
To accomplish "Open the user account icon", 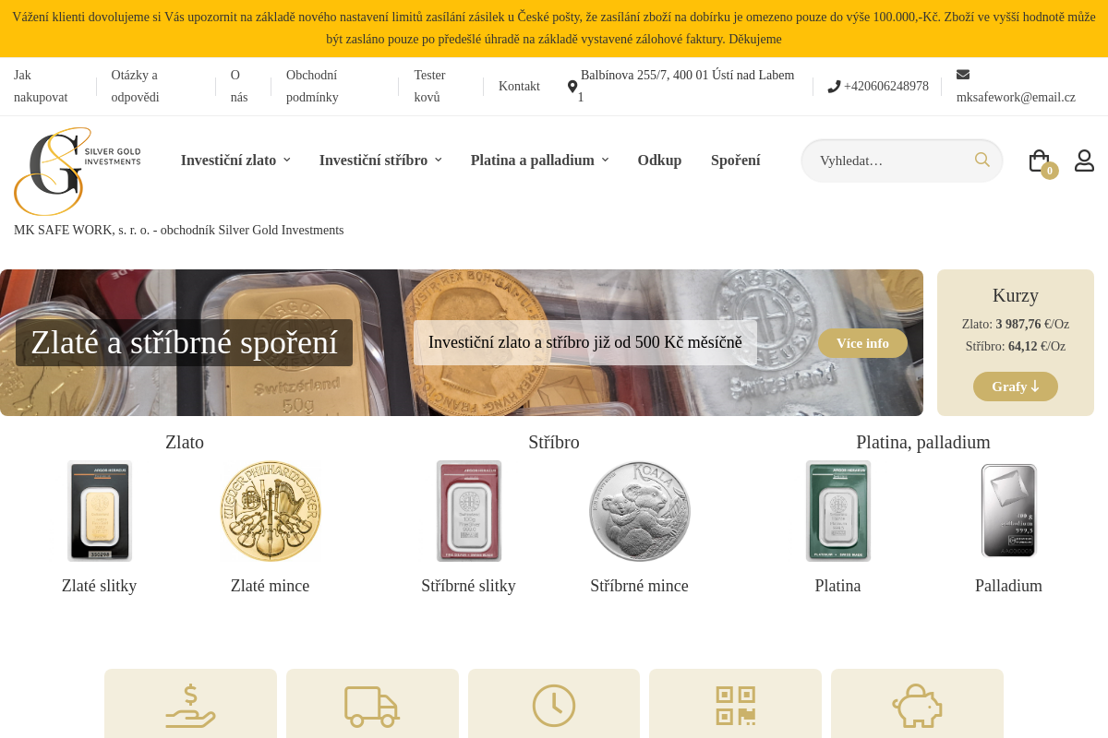I will 1084,161.
